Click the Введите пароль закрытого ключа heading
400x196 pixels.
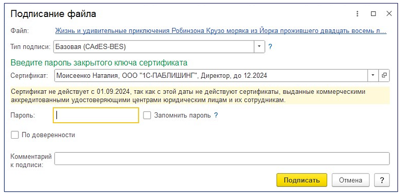(99, 62)
